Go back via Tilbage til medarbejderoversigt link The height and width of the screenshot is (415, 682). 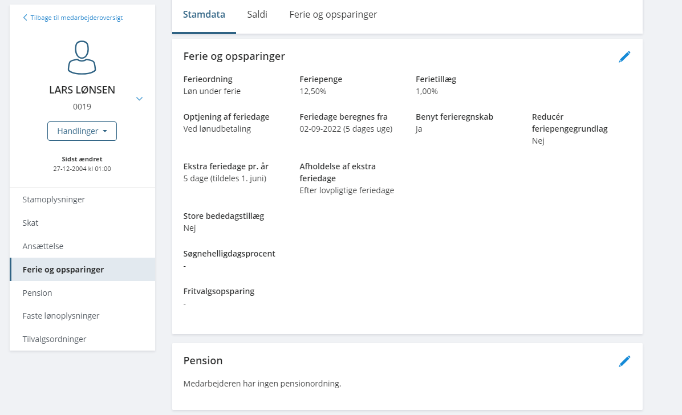pyautogui.click(x=73, y=18)
